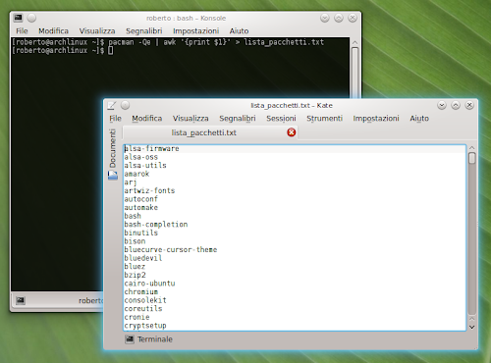Click the line cryptsetup in Kate
491x363 pixels.
tap(145, 326)
